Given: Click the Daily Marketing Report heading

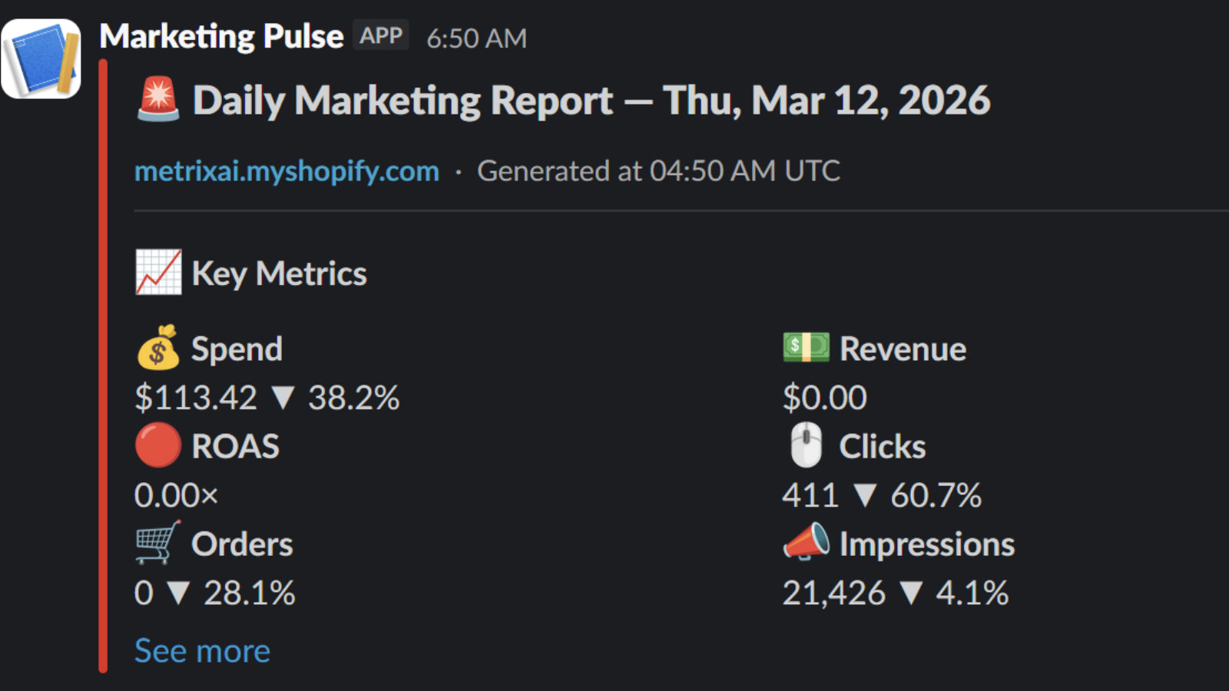Looking at the screenshot, I should tap(591, 101).
